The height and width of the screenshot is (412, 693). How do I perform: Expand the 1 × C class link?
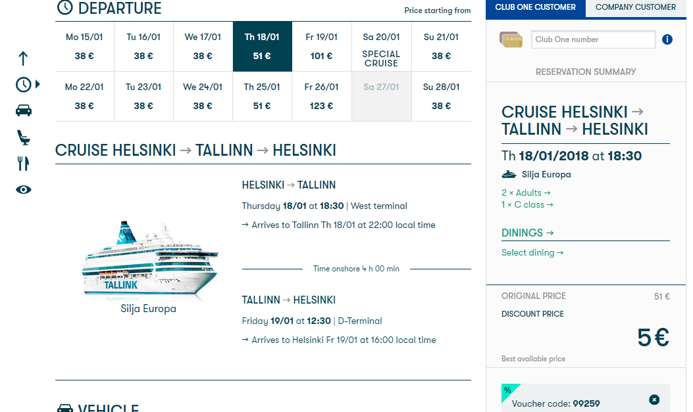point(526,204)
